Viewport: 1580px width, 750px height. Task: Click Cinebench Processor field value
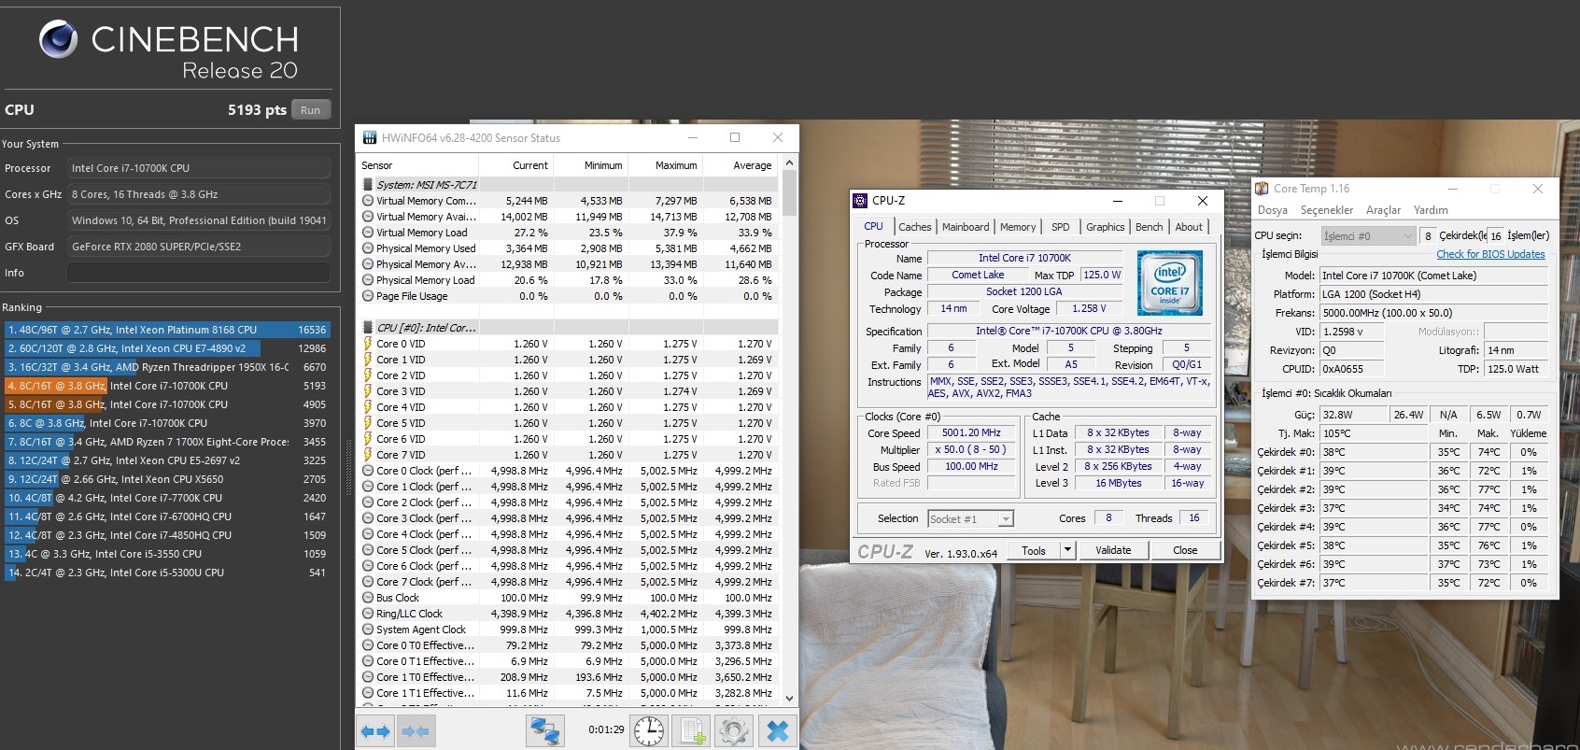pyautogui.click(x=199, y=168)
